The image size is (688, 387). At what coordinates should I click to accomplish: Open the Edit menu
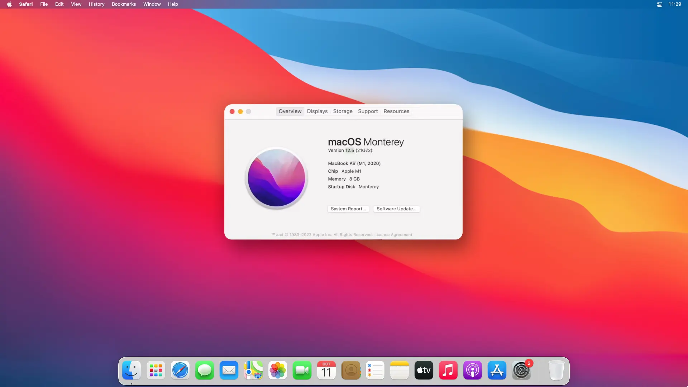coord(59,4)
